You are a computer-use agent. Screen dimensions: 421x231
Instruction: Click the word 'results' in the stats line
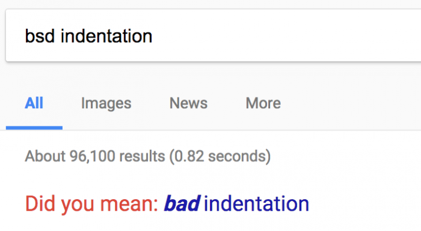(142, 156)
